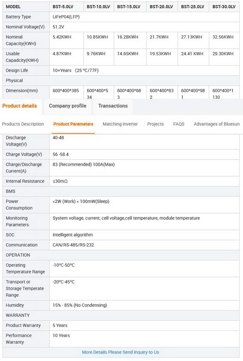Open the Projects section
The height and width of the screenshot is (361, 243).
coord(155,124)
